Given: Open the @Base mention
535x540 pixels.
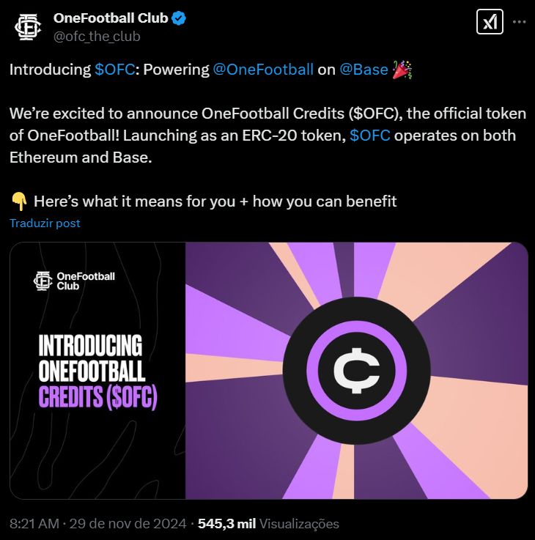Looking at the screenshot, I should [x=364, y=70].
